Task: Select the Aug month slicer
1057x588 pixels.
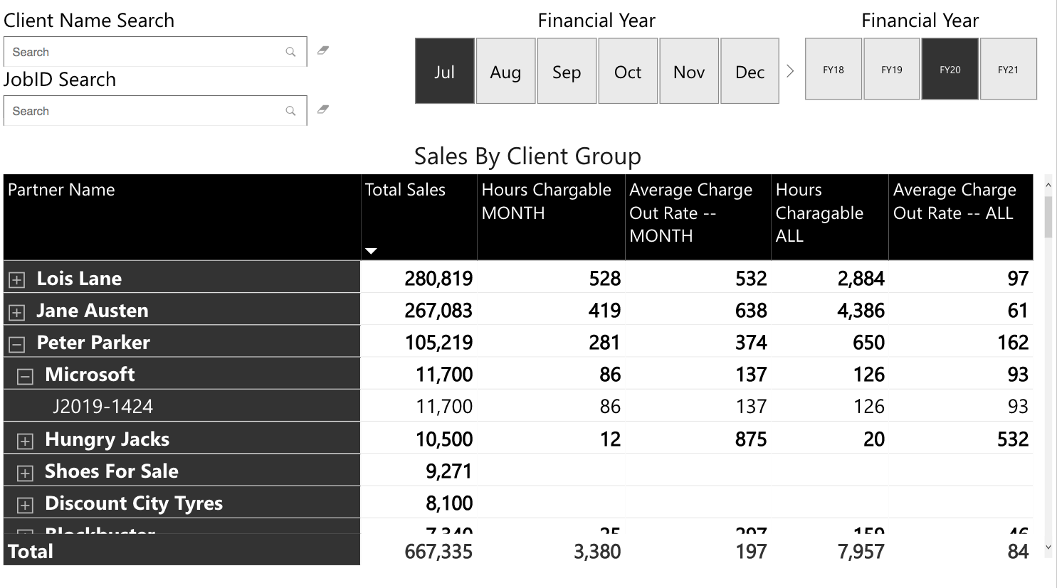Action: pyautogui.click(x=505, y=71)
